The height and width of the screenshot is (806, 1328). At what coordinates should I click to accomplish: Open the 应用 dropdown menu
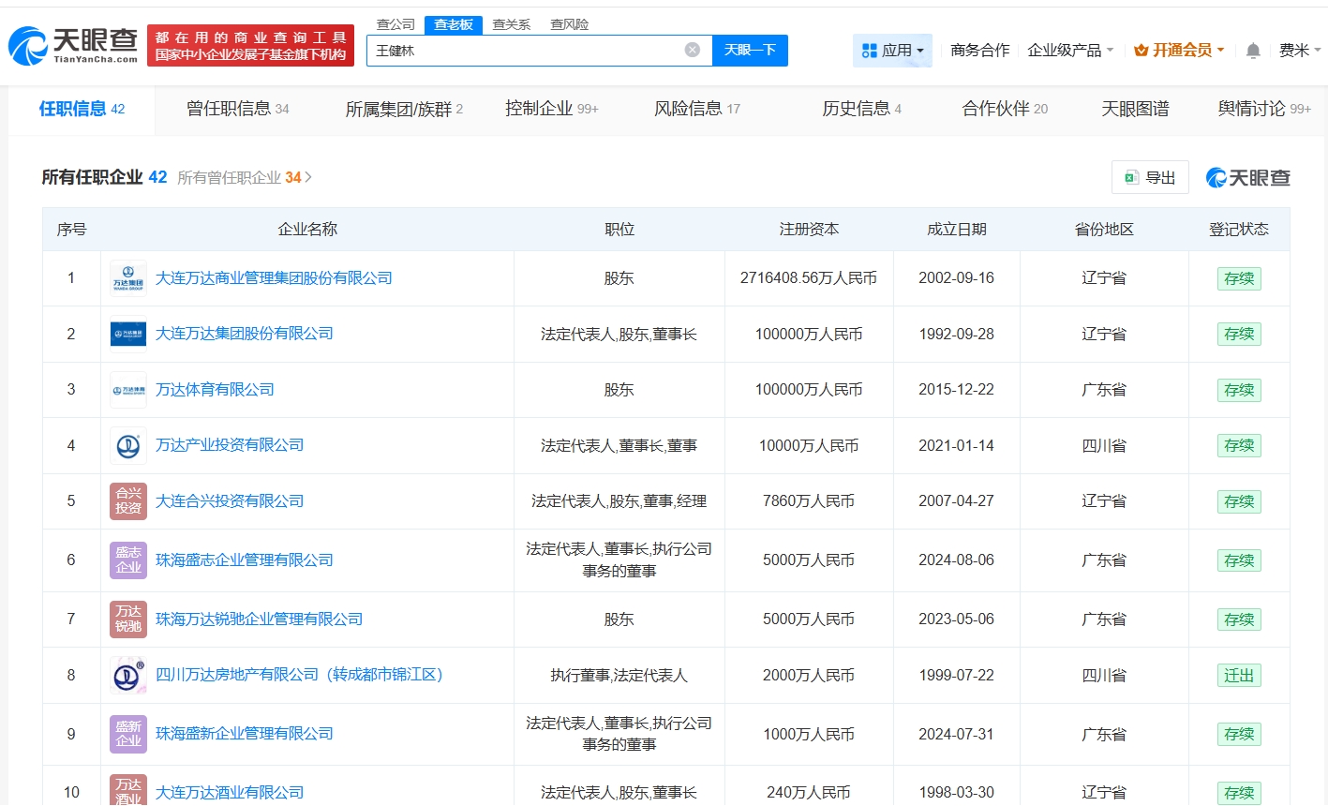pyautogui.click(x=892, y=51)
